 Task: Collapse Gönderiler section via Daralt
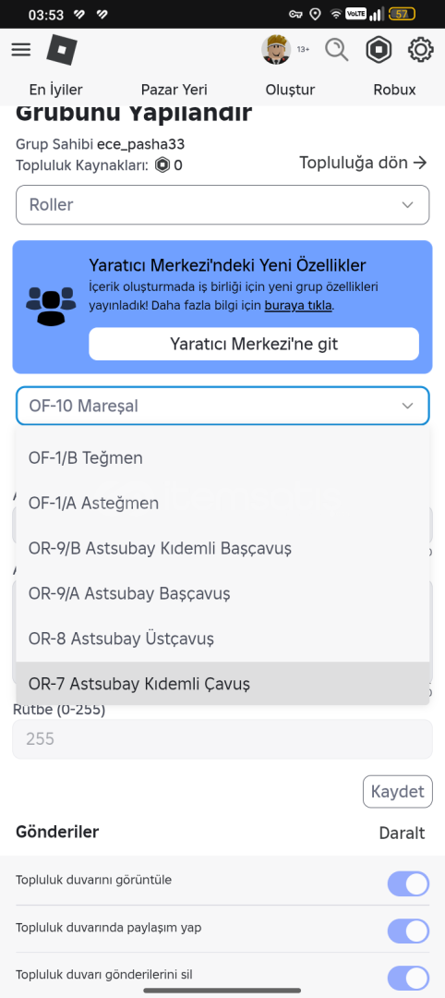[402, 834]
